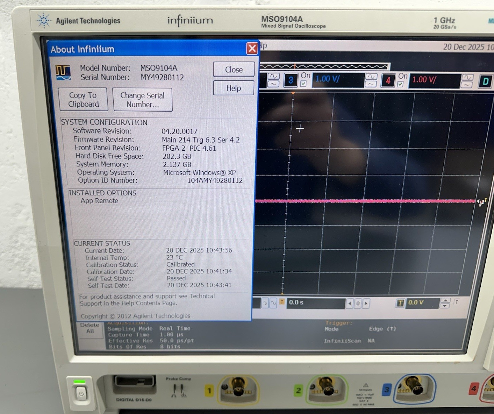Click current date 20 DEC 2025 10:43:56

point(199,250)
